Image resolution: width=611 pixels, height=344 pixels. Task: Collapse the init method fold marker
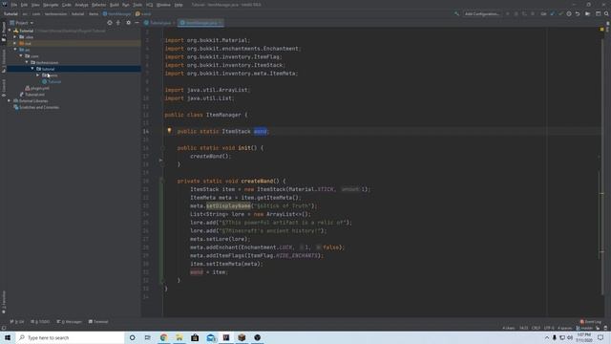coord(163,148)
